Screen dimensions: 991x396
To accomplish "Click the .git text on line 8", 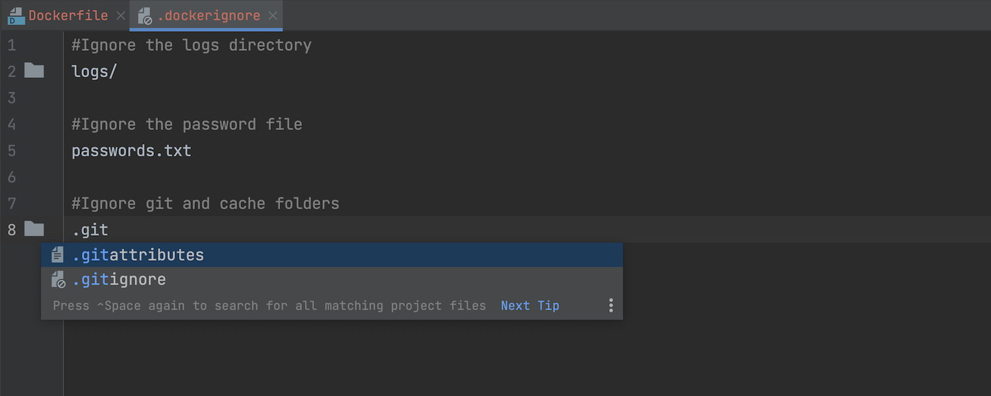I will (x=90, y=230).
